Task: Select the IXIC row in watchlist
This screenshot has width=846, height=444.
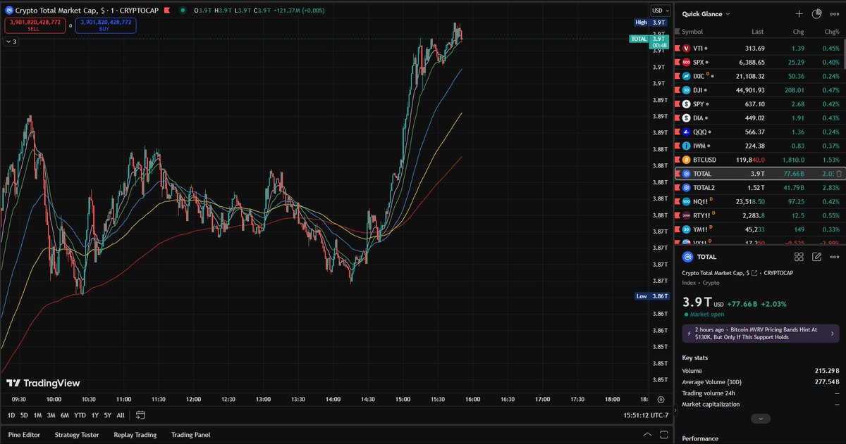Action: click(760, 76)
